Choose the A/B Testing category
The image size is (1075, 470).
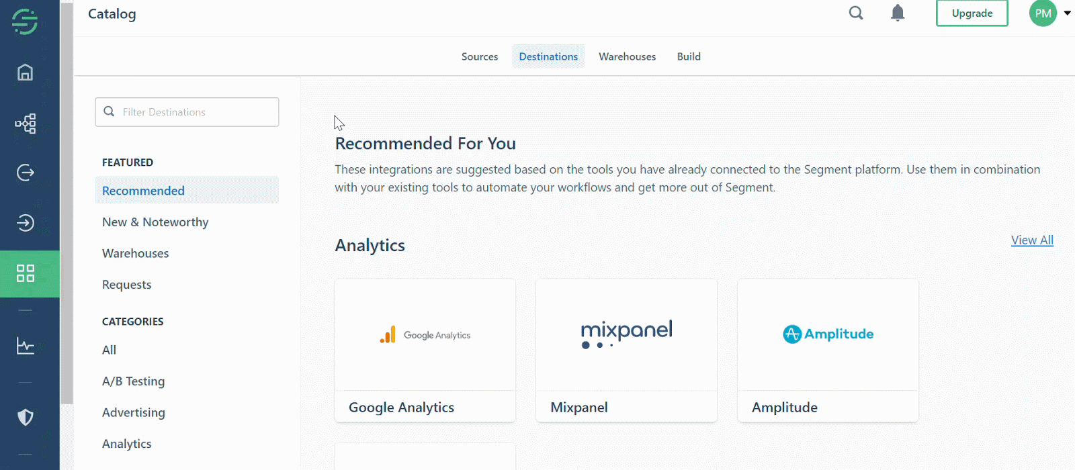(133, 381)
